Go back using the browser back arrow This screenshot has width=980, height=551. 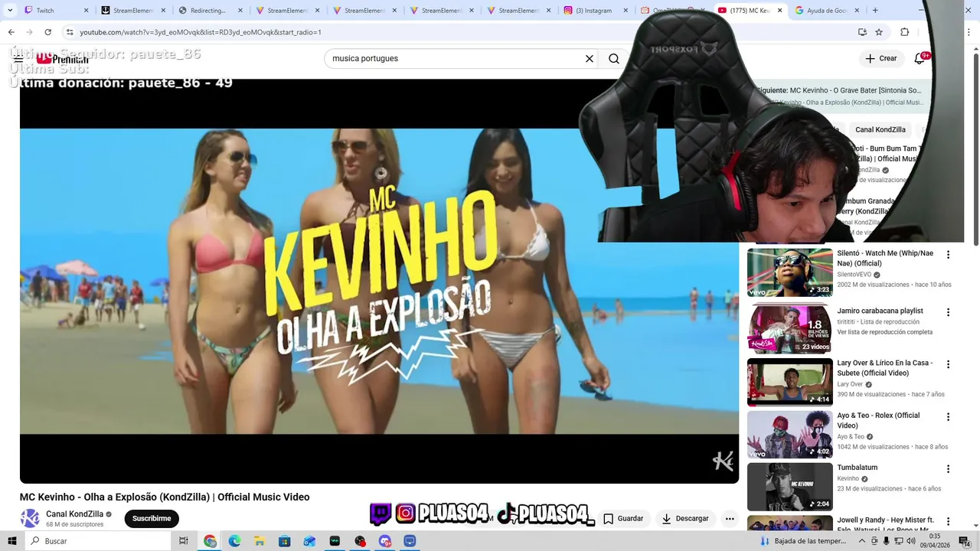pos(11,32)
